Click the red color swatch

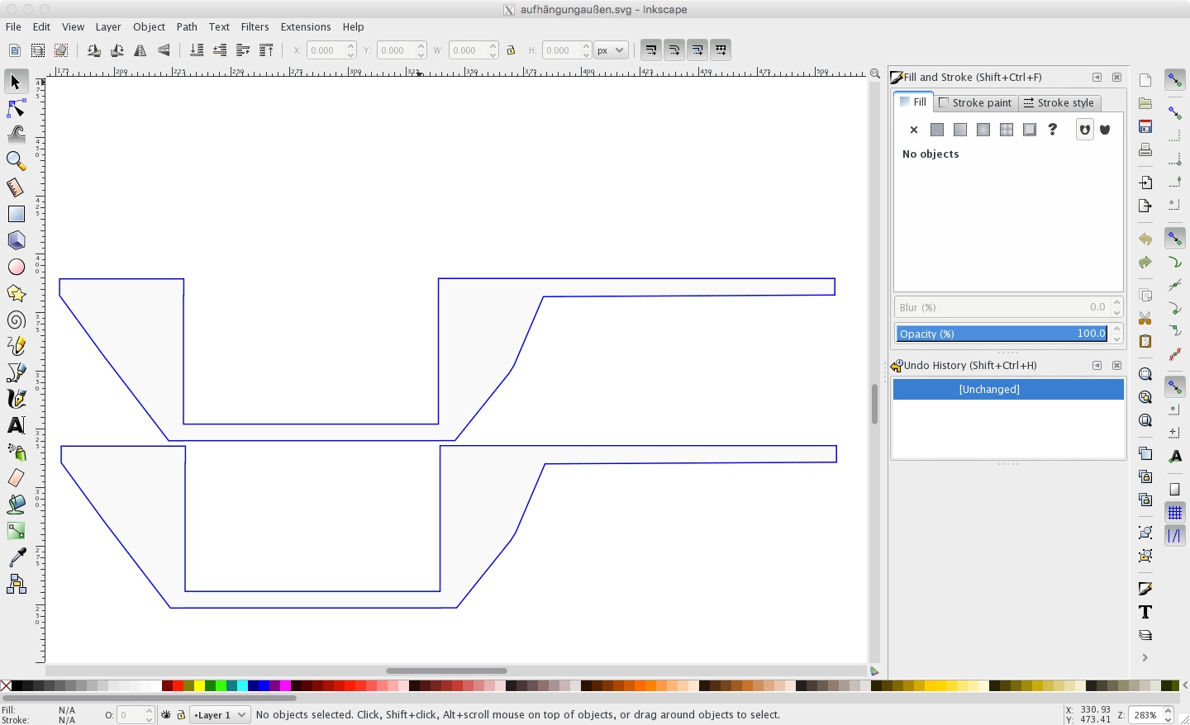[178, 686]
